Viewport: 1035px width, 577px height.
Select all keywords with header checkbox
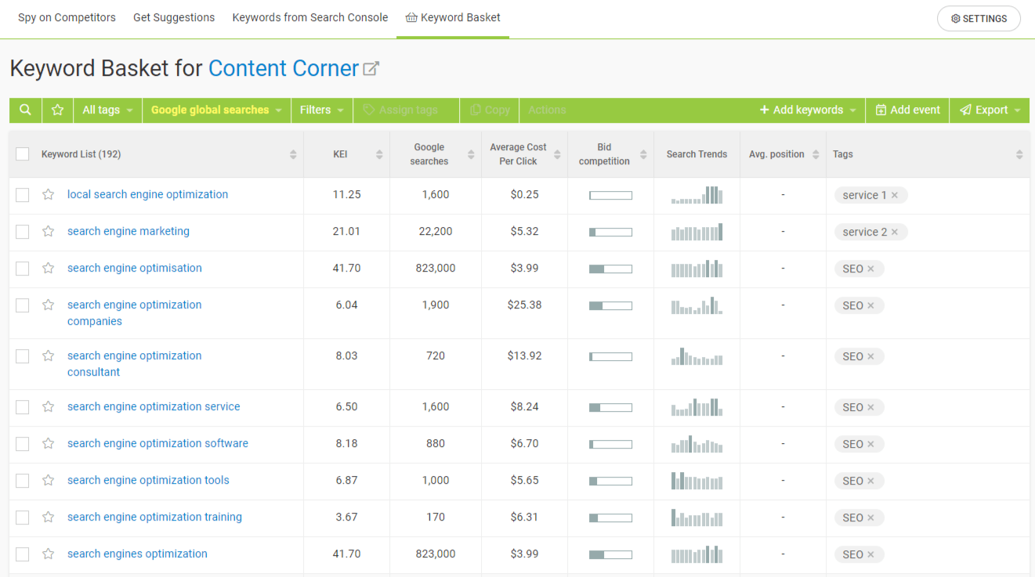22,153
